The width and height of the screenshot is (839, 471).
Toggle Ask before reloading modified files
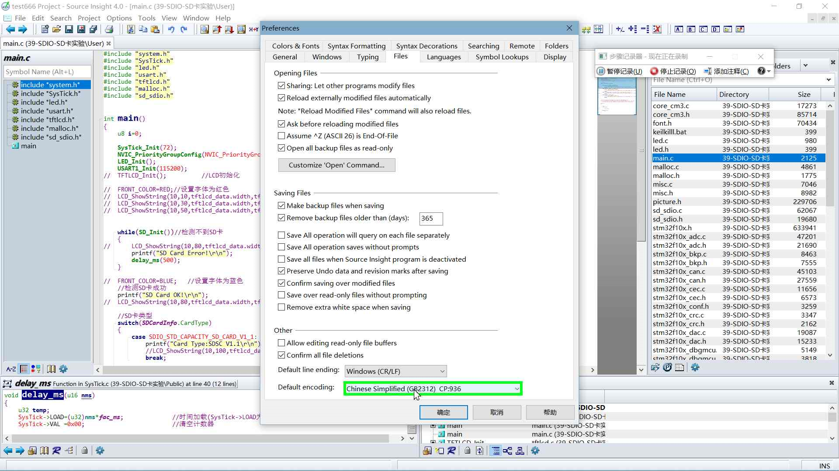click(x=281, y=124)
